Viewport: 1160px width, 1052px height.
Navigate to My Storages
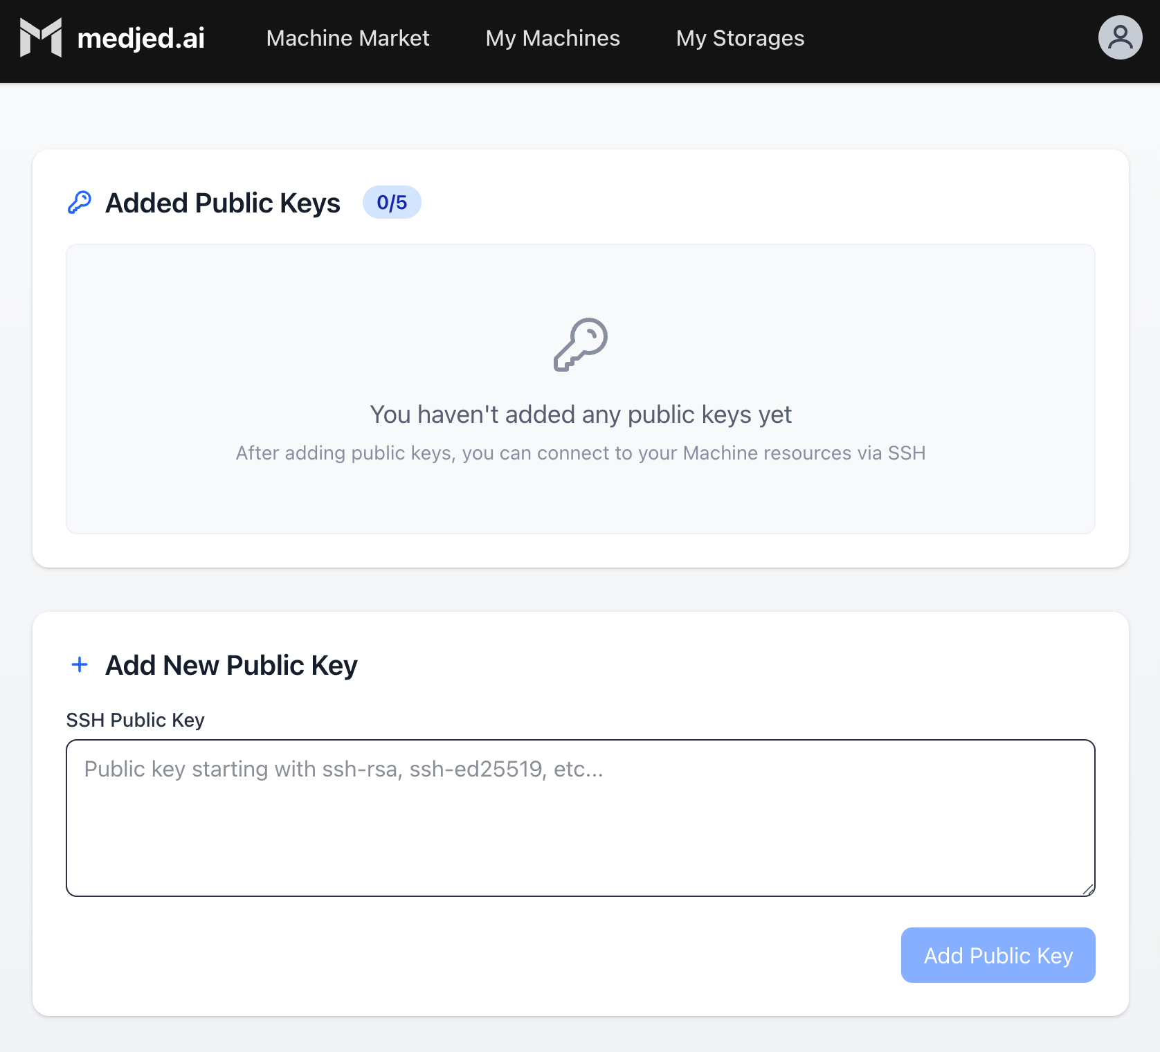point(741,39)
